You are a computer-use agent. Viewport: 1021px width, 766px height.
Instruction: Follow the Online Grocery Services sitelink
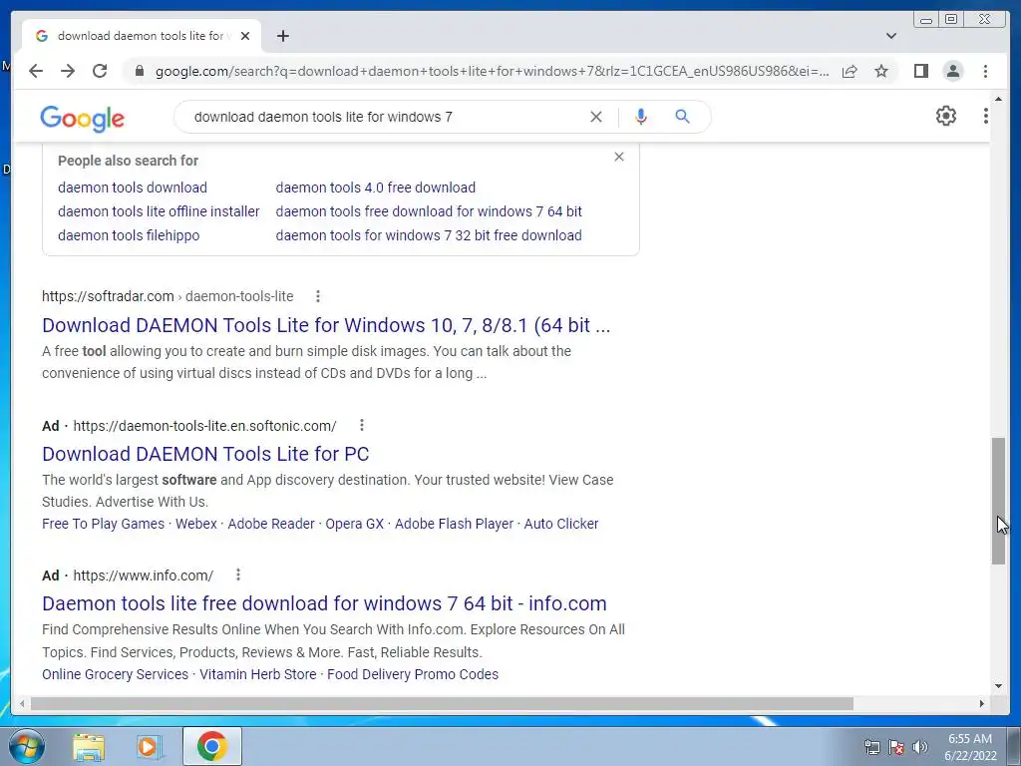click(x=115, y=674)
